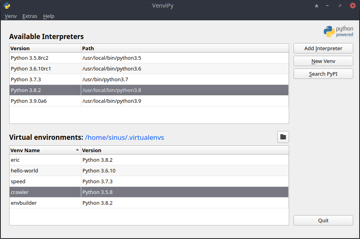This screenshot has height=239, width=360.
Task: Open the /home/sinus/.virtualenvs path link
Action: click(x=124, y=137)
